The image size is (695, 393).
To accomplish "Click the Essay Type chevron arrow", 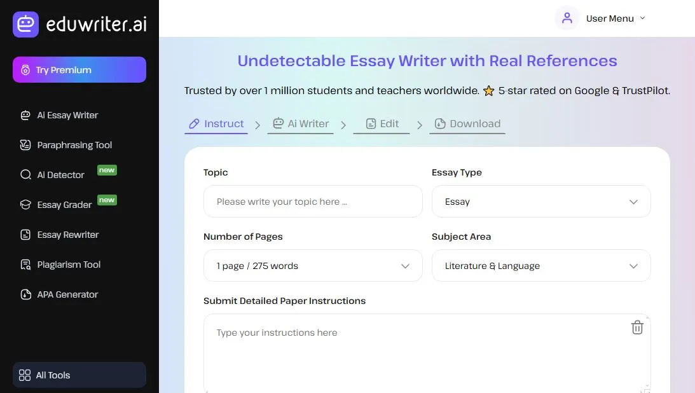I will pos(633,202).
